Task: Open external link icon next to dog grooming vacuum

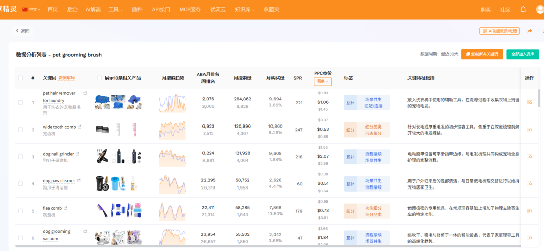Action: 85,231
